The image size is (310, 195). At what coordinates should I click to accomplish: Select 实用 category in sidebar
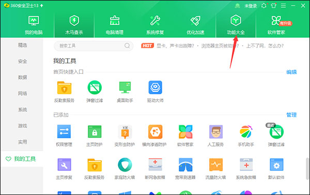tap(23, 142)
